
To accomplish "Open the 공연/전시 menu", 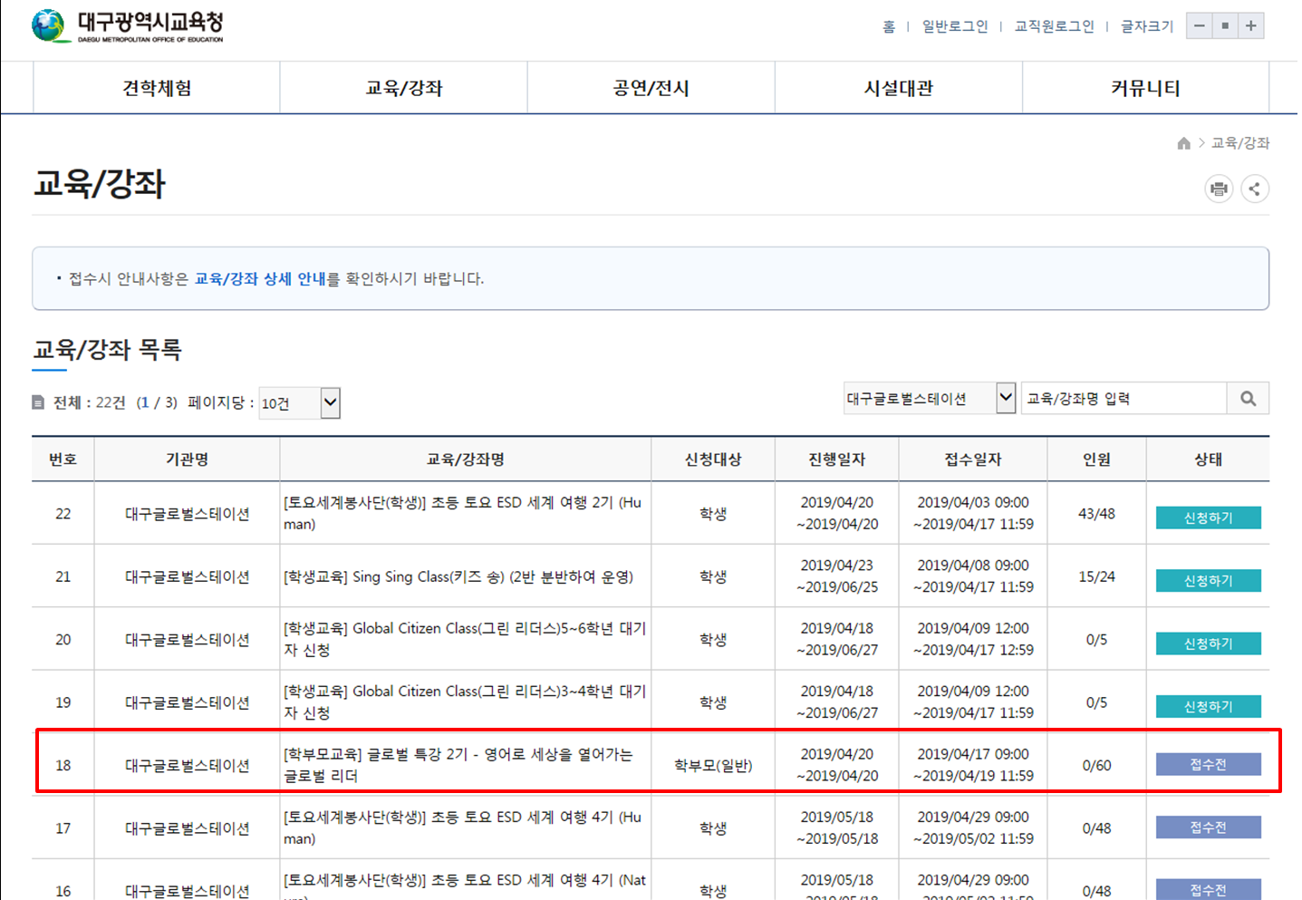I will (x=651, y=88).
